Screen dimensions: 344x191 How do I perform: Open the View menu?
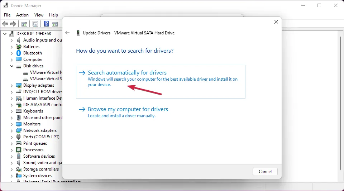pos(39,15)
